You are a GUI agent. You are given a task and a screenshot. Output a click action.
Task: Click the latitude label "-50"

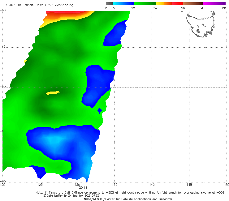3,87
